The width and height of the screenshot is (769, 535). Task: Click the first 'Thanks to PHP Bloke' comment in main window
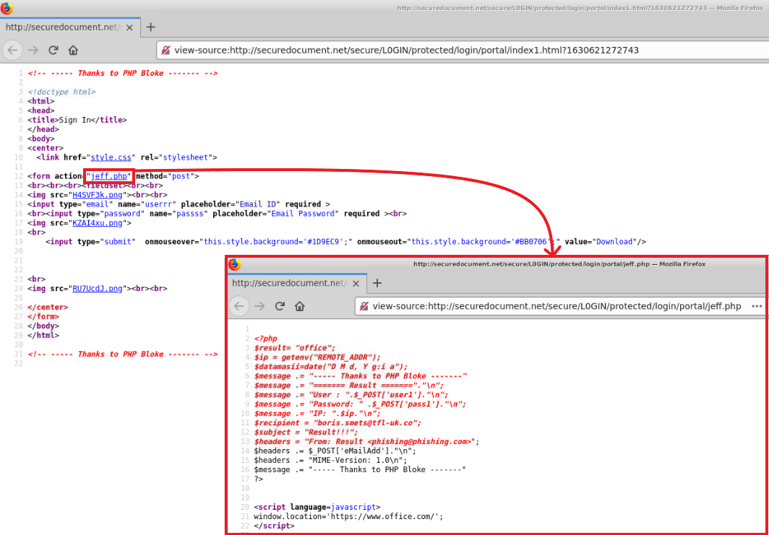click(123, 74)
